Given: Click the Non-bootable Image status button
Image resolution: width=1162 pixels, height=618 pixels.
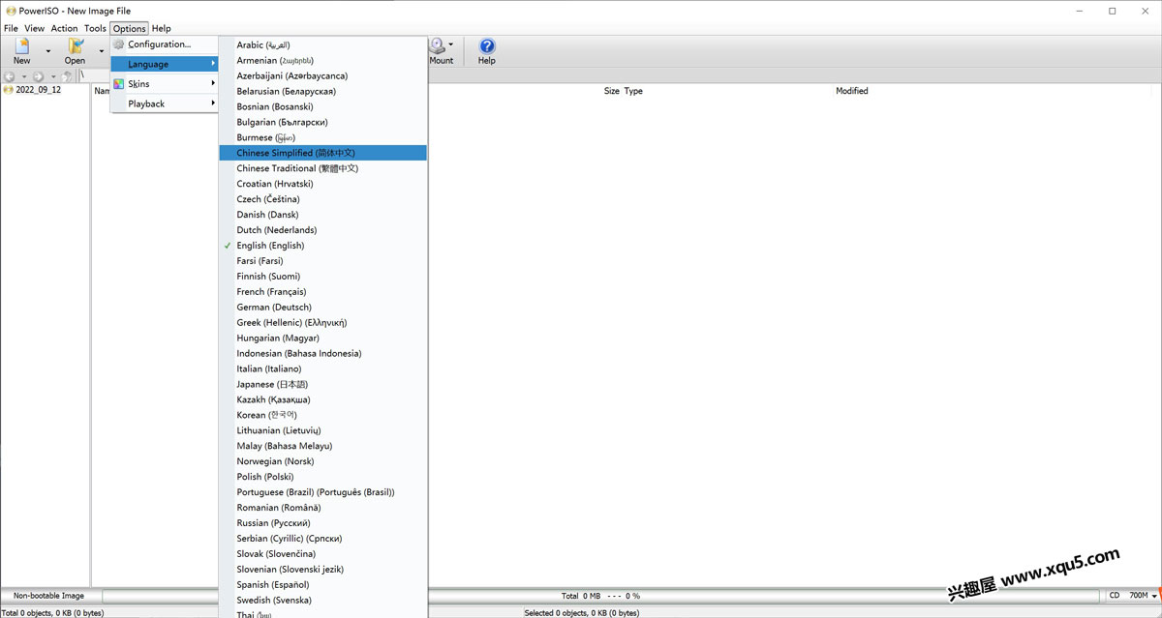Looking at the screenshot, I should point(49,596).
